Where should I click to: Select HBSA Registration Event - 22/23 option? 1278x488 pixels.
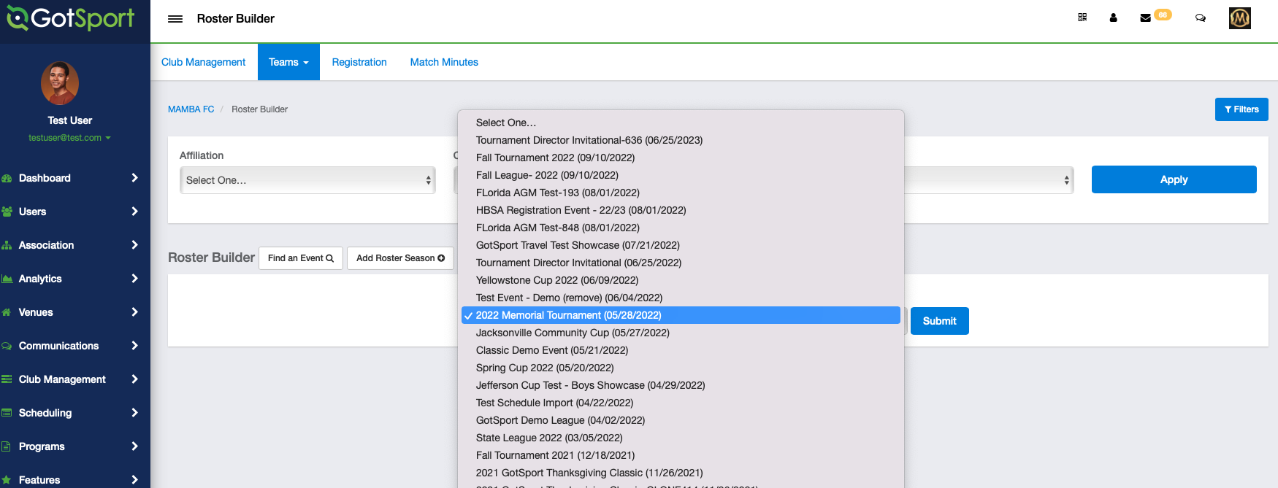[x=681, y=210]
